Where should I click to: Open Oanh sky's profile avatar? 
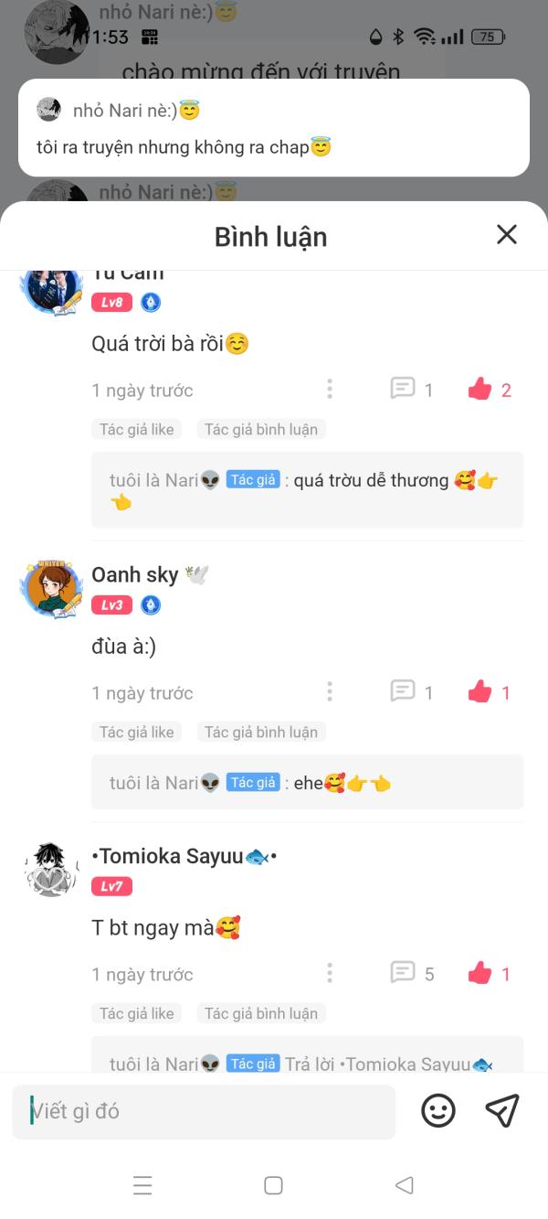click(x=51, y=589)
